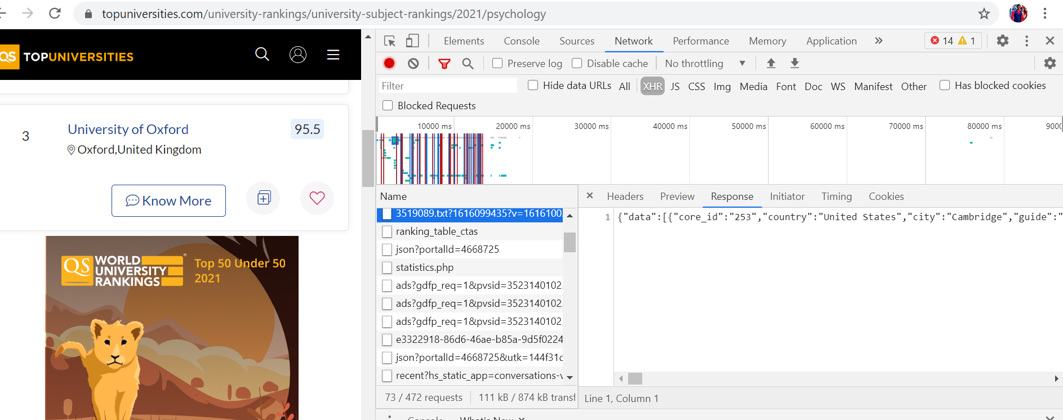The height and width of the screenshot is (420, 1063).
Task: Click the Top 50 Under 50 banner
Action: click(172, 328)
